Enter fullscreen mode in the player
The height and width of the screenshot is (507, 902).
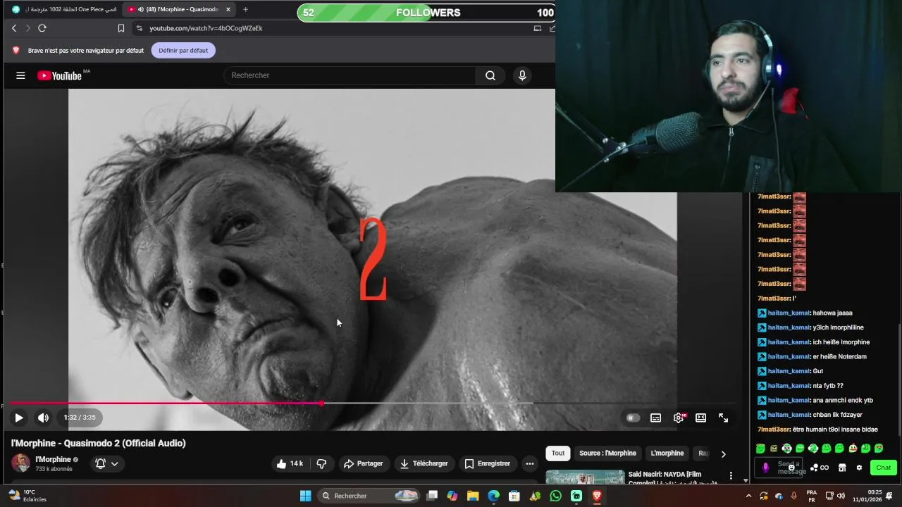[723, 418]
